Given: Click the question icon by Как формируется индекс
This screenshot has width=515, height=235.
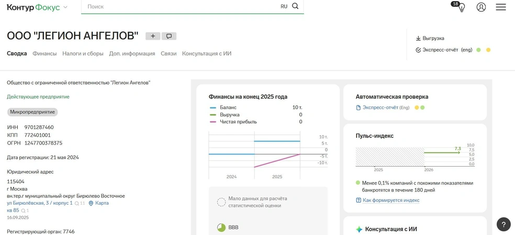Looking at the screenshot, I should pyautogui.click(x=359, y=200).
